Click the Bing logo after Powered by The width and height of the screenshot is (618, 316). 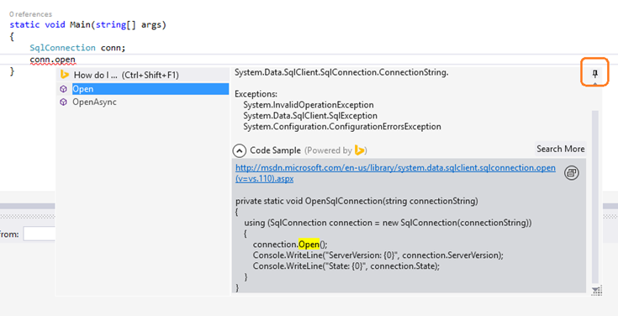click(x=359, y=150)
